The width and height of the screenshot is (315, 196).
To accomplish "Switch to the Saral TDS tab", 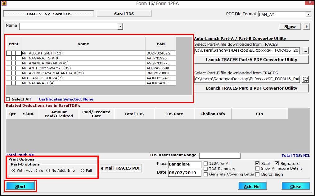I will [124, 13].
